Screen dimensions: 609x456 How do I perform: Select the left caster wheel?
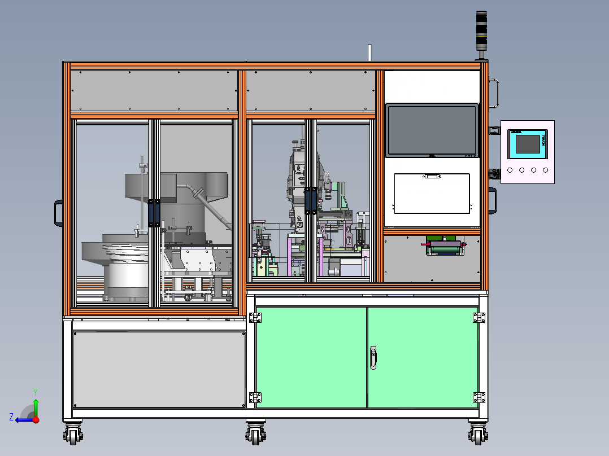pyautogui.click(x=73, y=433)
